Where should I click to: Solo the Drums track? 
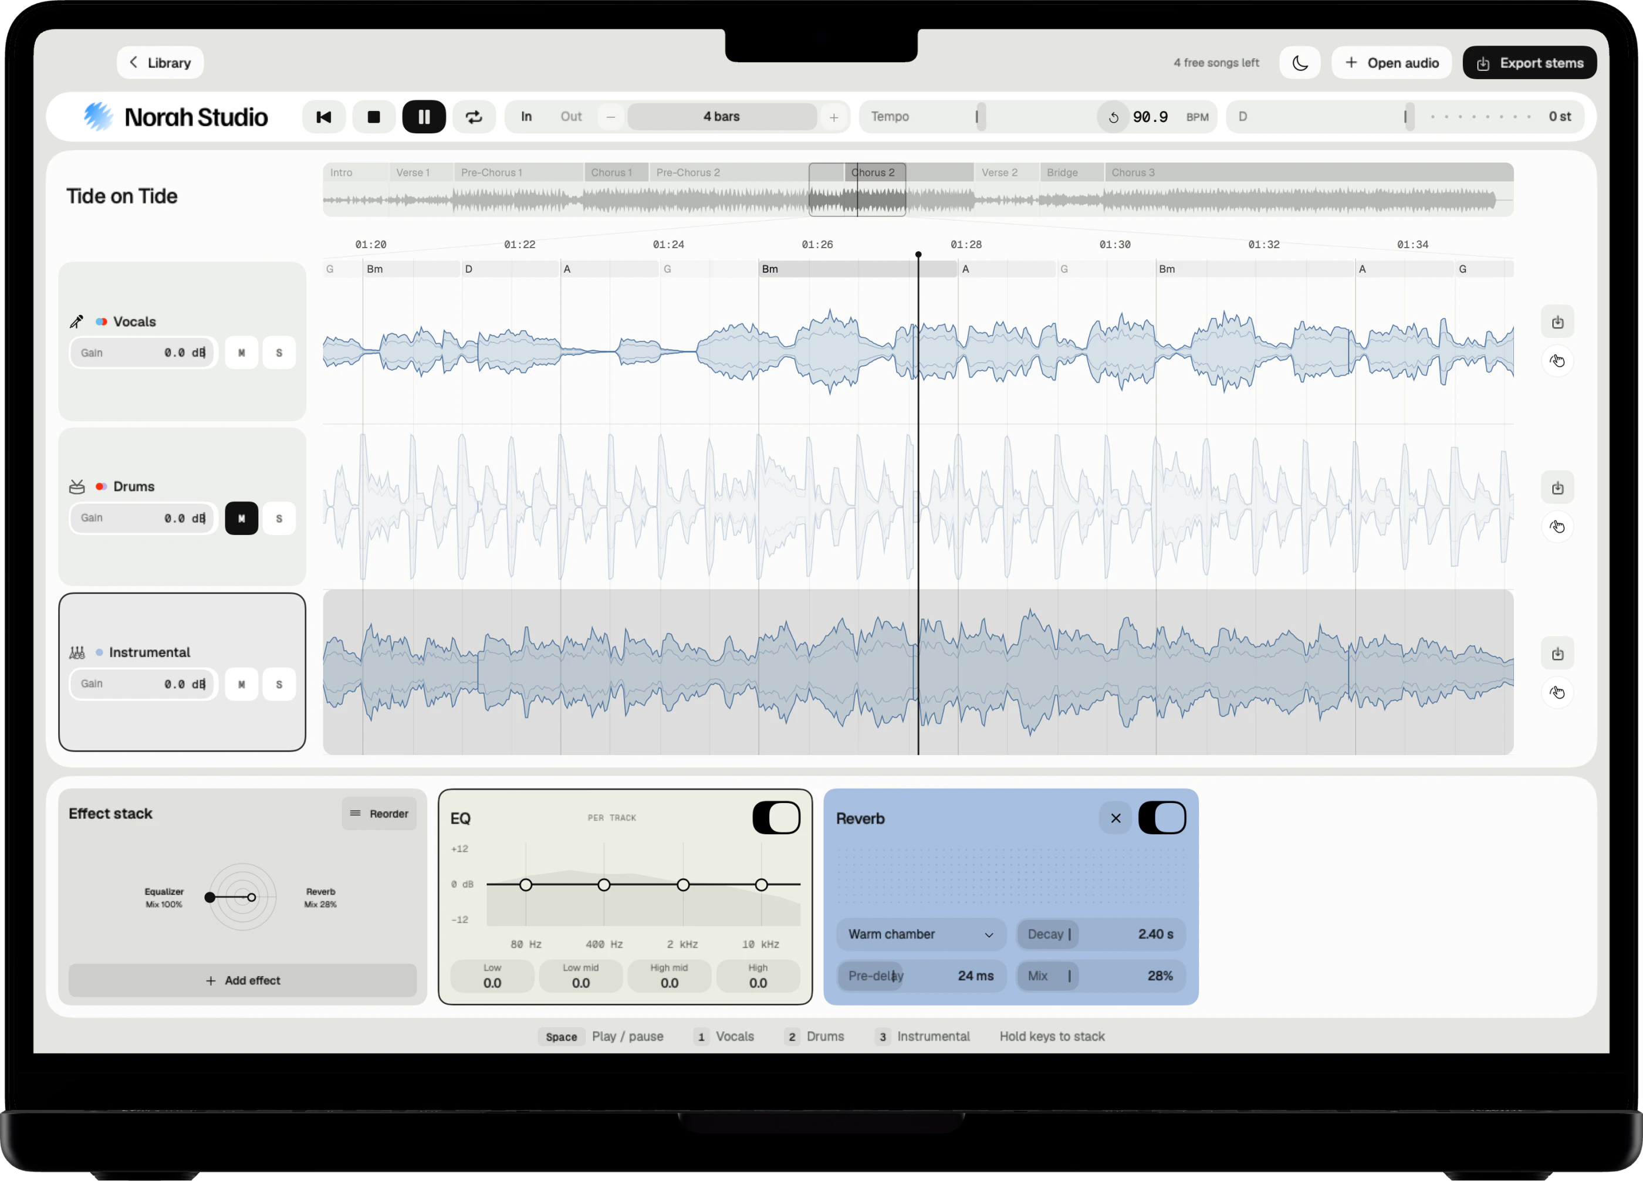(x=279, y=519)
